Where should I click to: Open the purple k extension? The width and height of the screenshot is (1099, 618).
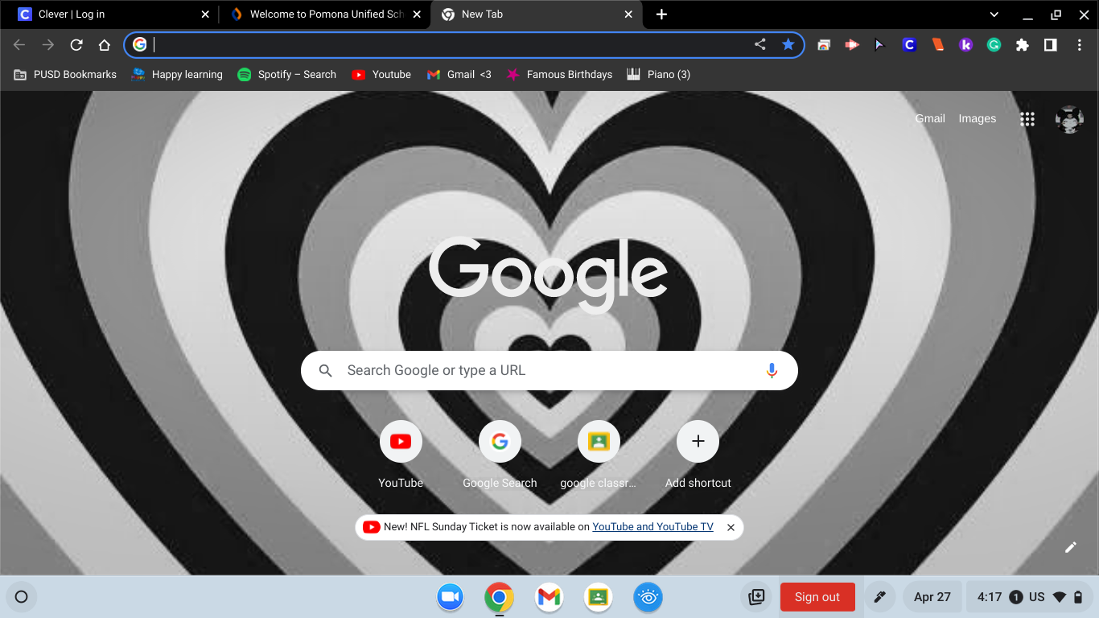point(965,45)
